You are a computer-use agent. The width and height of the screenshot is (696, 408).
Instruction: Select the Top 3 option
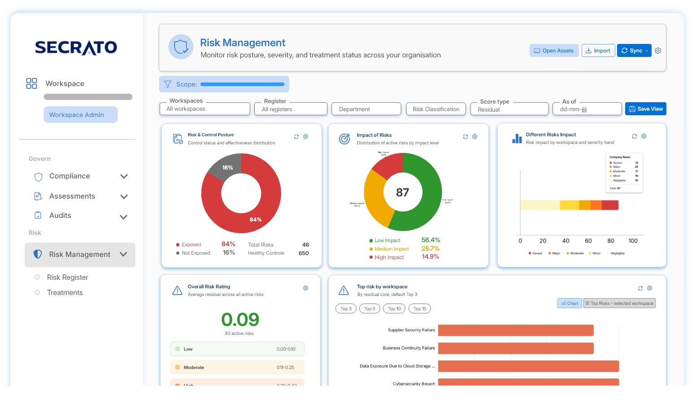point(346,308)
